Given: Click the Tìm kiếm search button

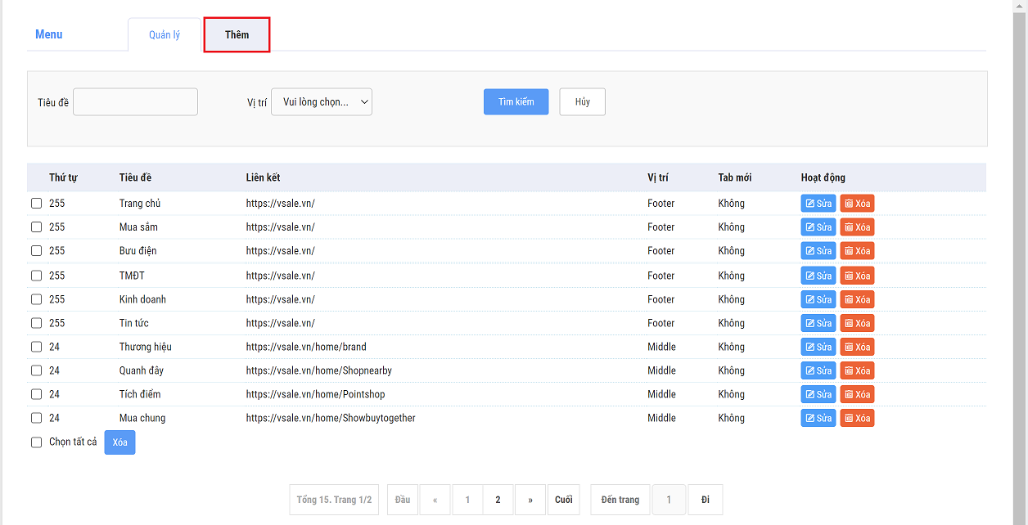Looking at the screenshot, I should point(516,102).
